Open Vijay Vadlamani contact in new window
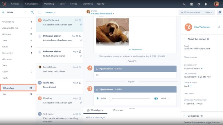Viewport: 223px width, 125px height. pos(219,27)
